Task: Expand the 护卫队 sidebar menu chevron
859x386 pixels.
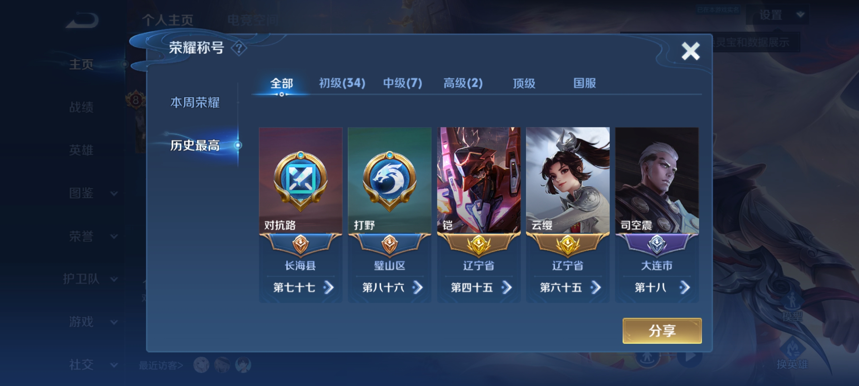Action: click(114, 279)
